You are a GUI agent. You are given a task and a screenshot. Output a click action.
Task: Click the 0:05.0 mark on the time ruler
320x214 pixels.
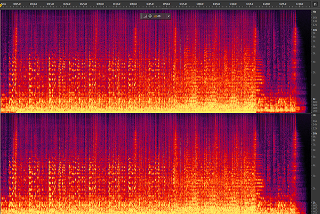(17, 5)
